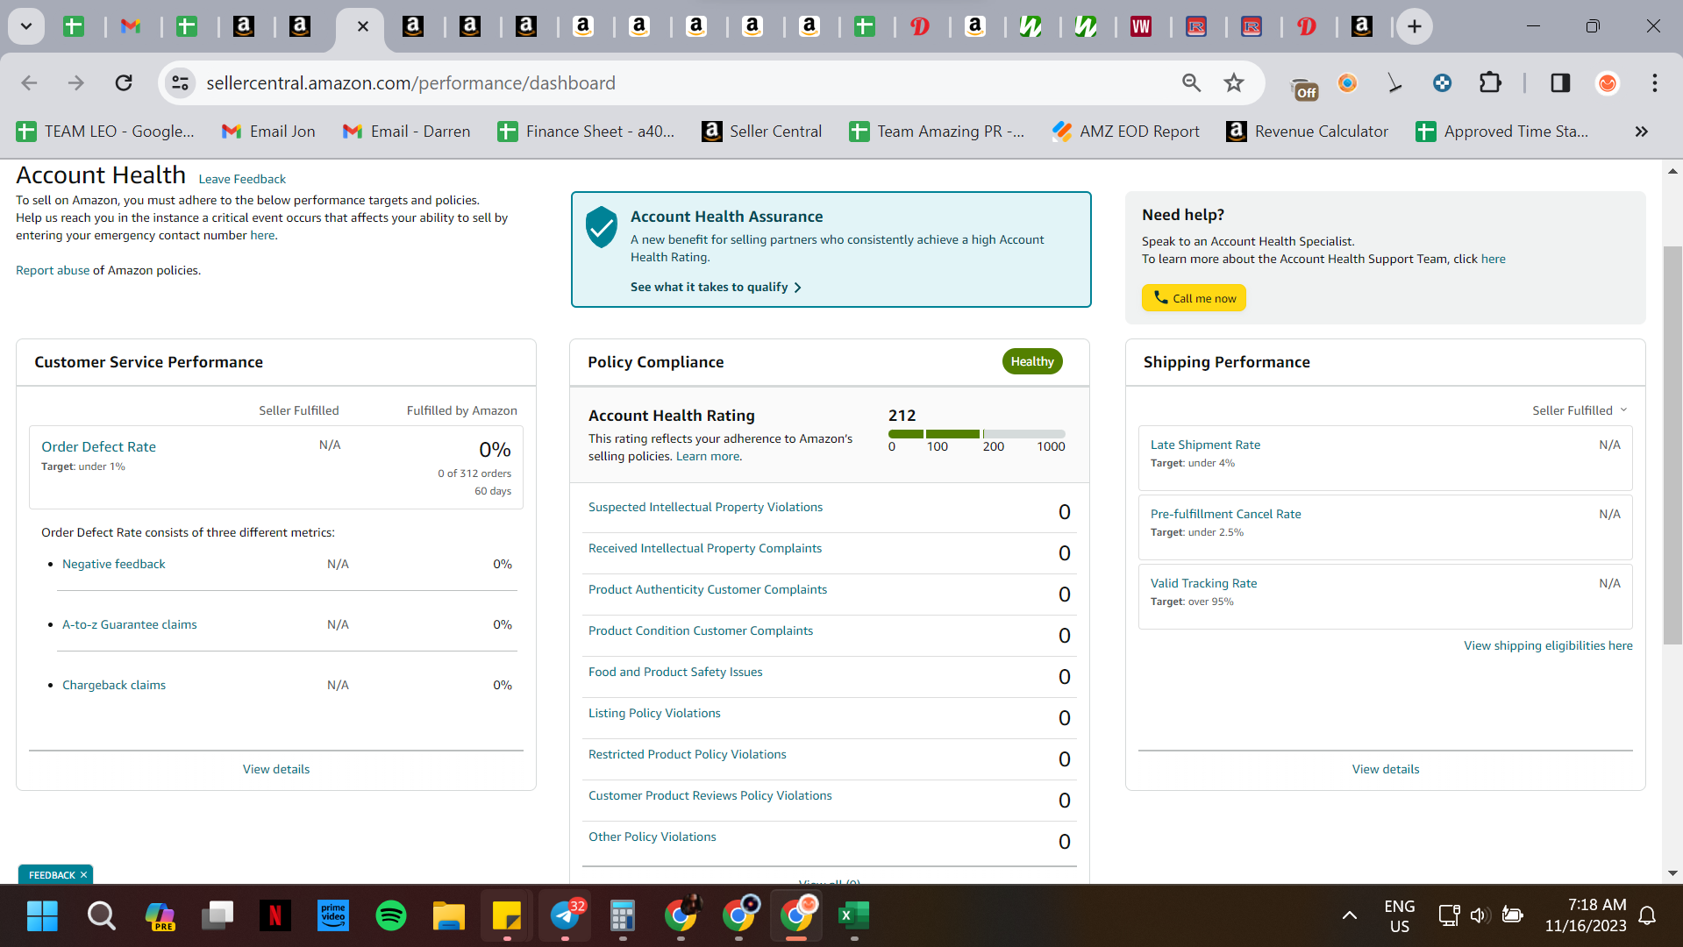Open the tab search dropdown

click(x=26, y=26)
